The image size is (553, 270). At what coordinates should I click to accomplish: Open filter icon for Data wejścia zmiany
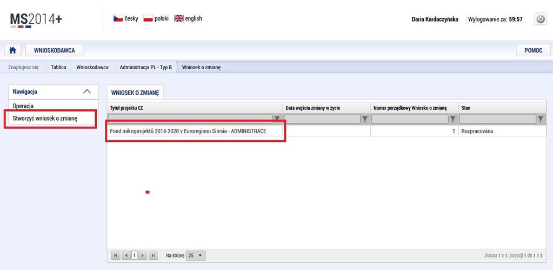coord(365,119)
